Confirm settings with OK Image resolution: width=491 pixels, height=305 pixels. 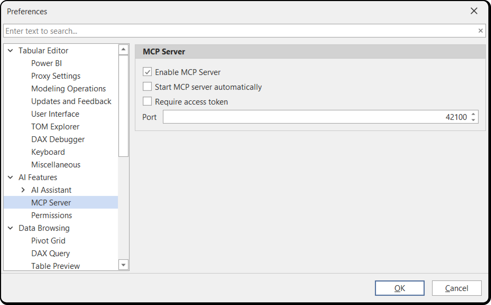point(400,288)
